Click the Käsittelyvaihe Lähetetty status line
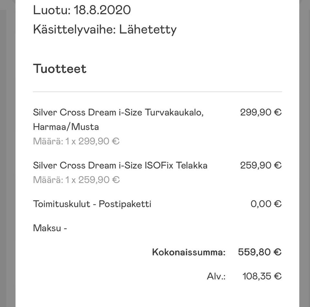Screen dimensions: 310x307 pyautogui.click(x=105, y=29)
